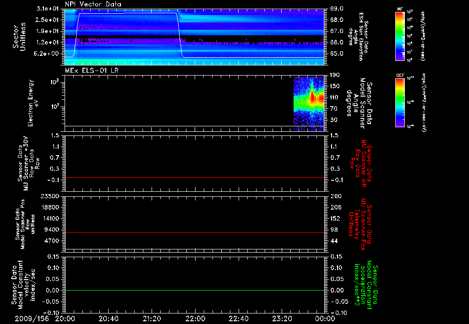This screenshot has height=324, width=469.
Task: Click the 23500 tick on scanner position axis
Action: [51, 196]
